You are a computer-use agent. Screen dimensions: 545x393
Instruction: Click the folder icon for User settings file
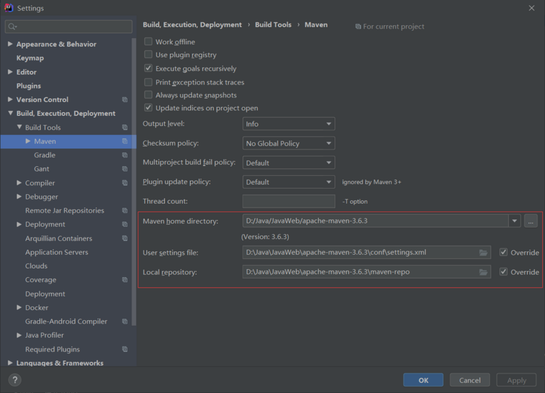click(484, 253)
